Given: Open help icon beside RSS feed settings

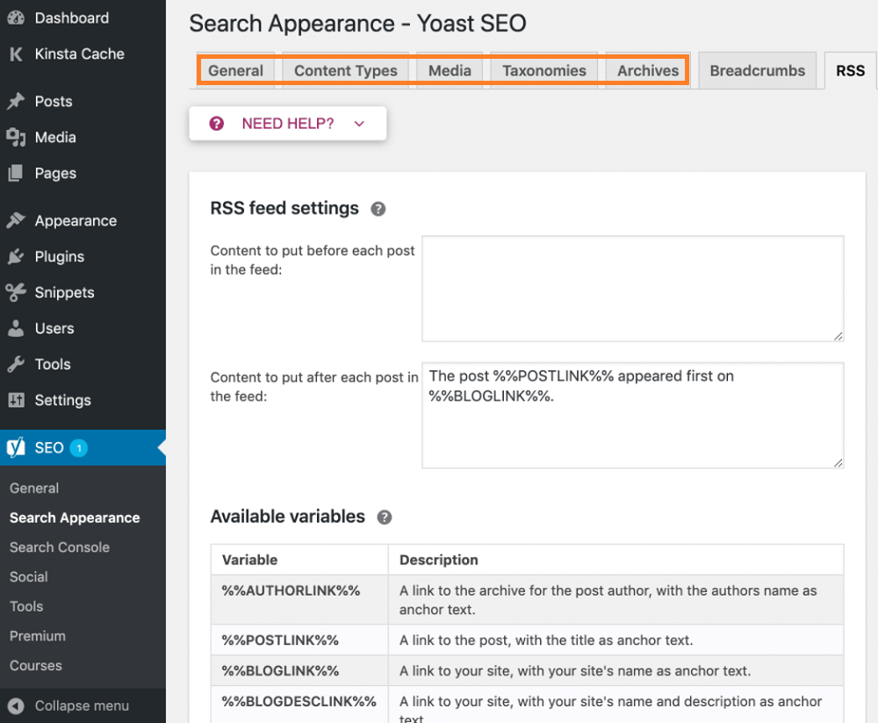Looking at the screenshot, I should coord(378,209).
